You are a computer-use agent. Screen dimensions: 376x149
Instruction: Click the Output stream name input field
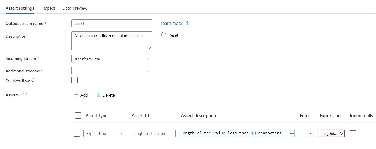[112, 23]
